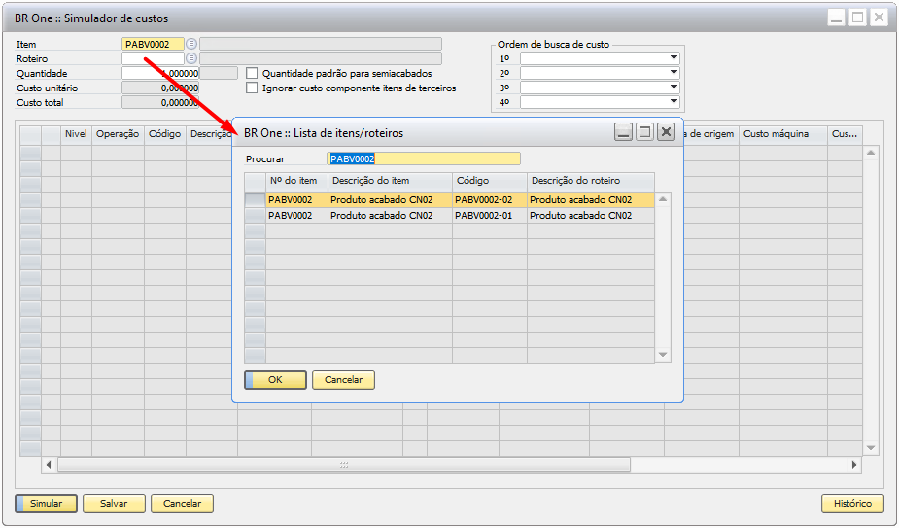Minimize the Lista de itens/roteiros dialog
Viewport: 899px width, 528px height.
[x=624, y=132]
